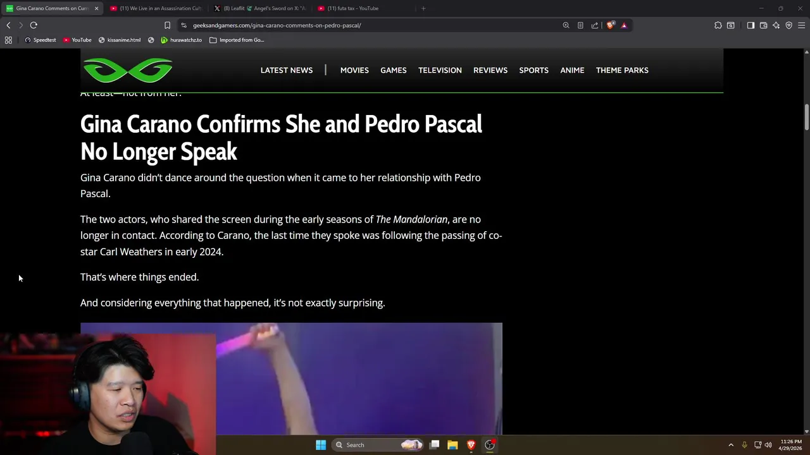Viewport: 810px width, 455px height.
Task: Open the Brave VPN shield icon
Action: click(788, 25)
